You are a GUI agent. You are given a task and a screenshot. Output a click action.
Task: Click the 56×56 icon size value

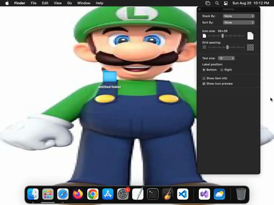(x=223, y=31)
